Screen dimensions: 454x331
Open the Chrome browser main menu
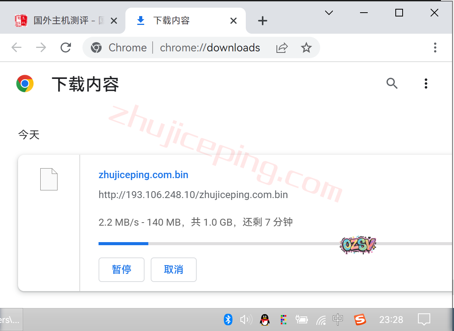[435, 48]
